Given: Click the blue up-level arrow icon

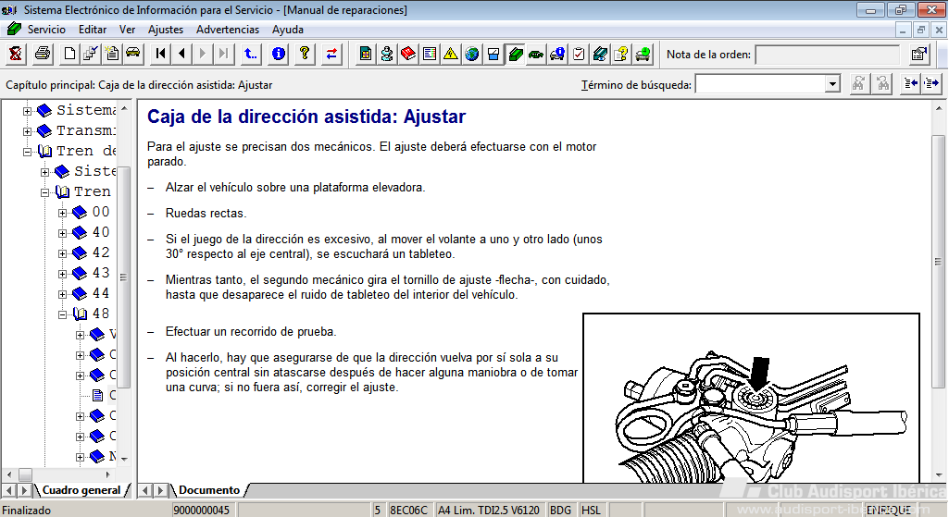Looking at the screenshot, I should coord(251,55).
